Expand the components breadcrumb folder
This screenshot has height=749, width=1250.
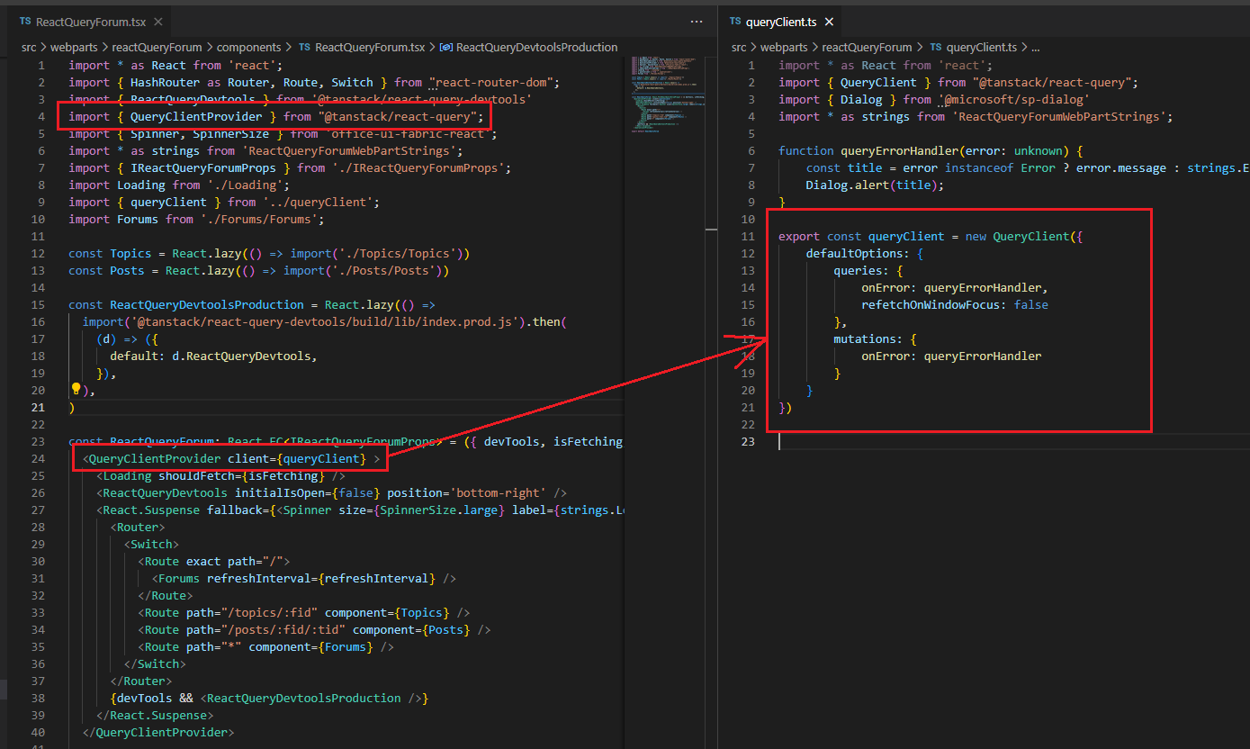[x=248, y=47]
